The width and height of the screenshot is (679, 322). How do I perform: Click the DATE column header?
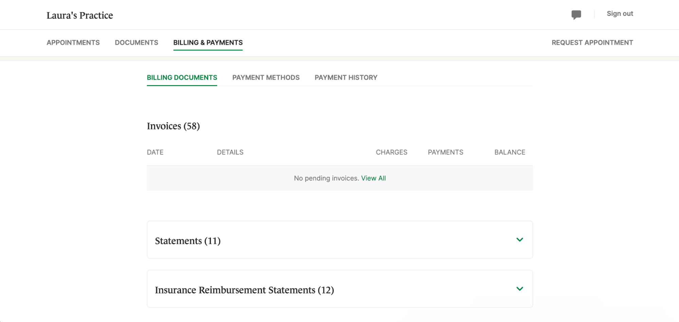tap(155, 152)
